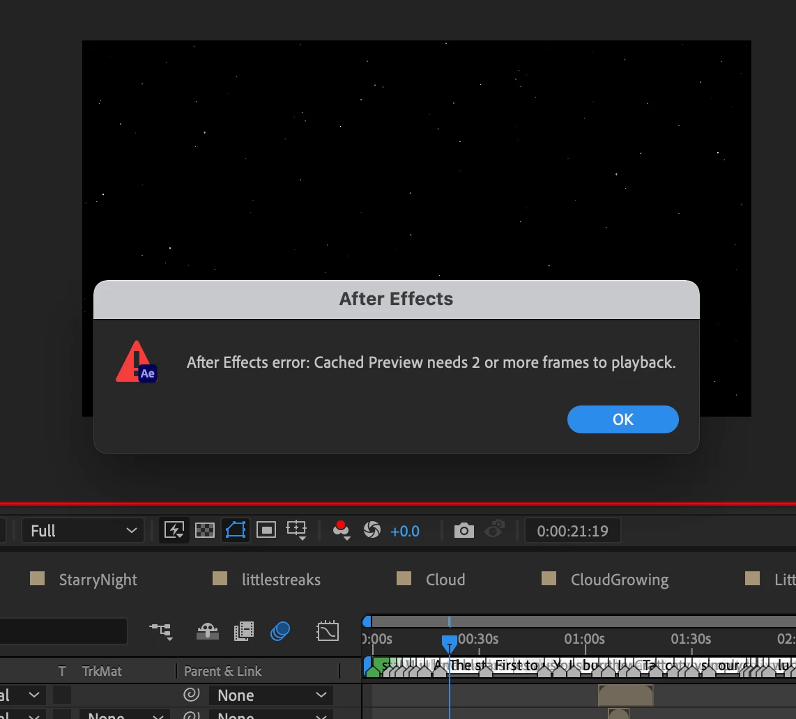
Task: Click the littlestreaks tab label color swatch
Action: tap(220, 578)
